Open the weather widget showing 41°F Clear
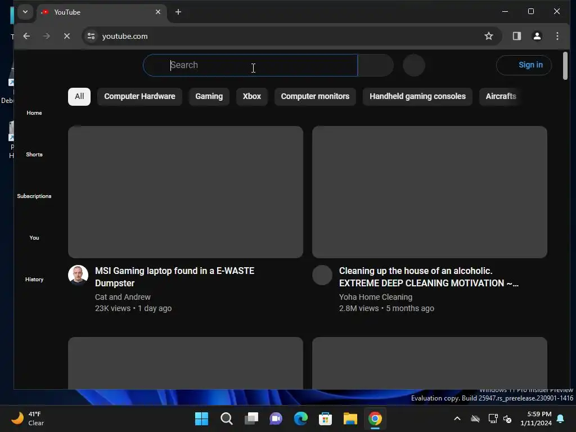This screenshot has width=576, height=432. [28, 418]
